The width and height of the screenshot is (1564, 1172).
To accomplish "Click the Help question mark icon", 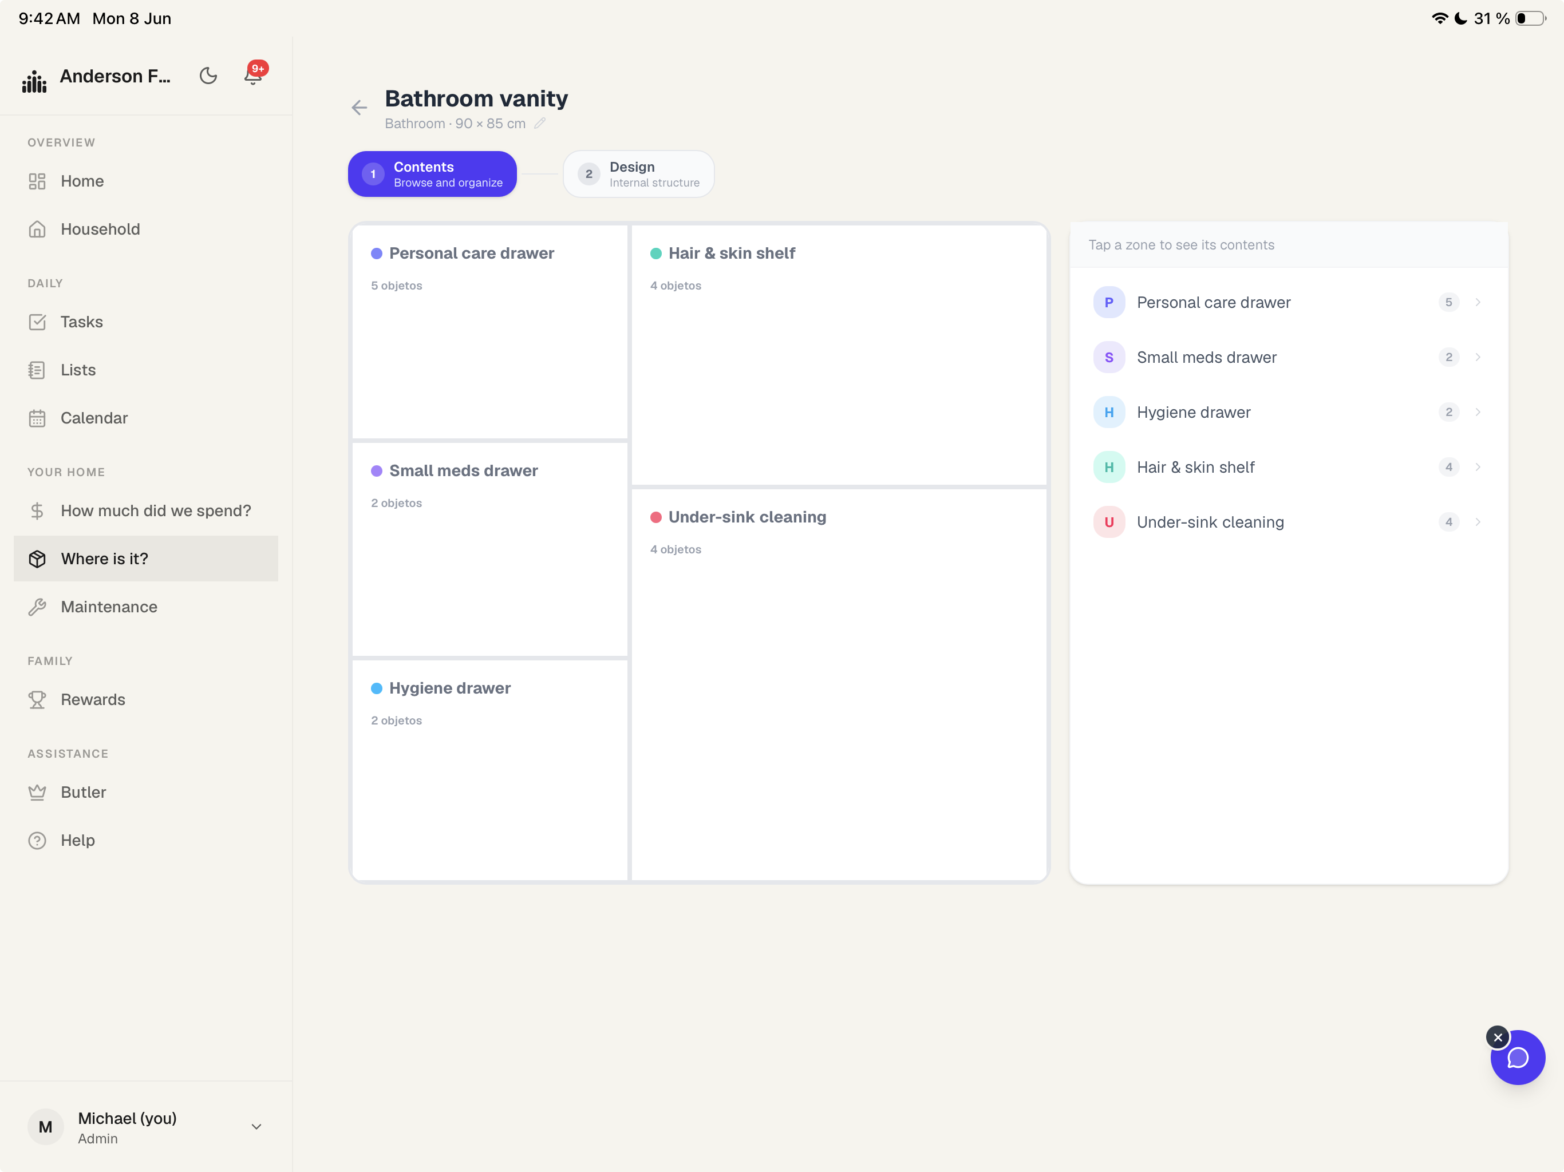I will click(37, 840).
